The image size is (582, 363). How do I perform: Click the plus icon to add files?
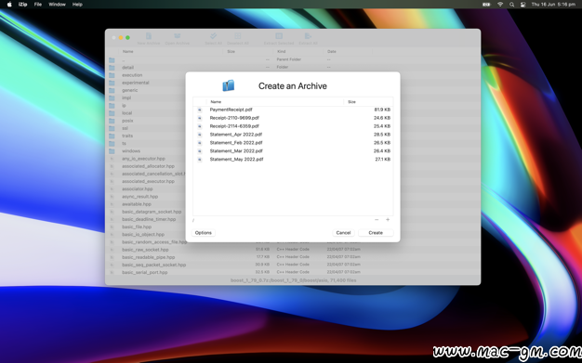[x=388, y=219]
